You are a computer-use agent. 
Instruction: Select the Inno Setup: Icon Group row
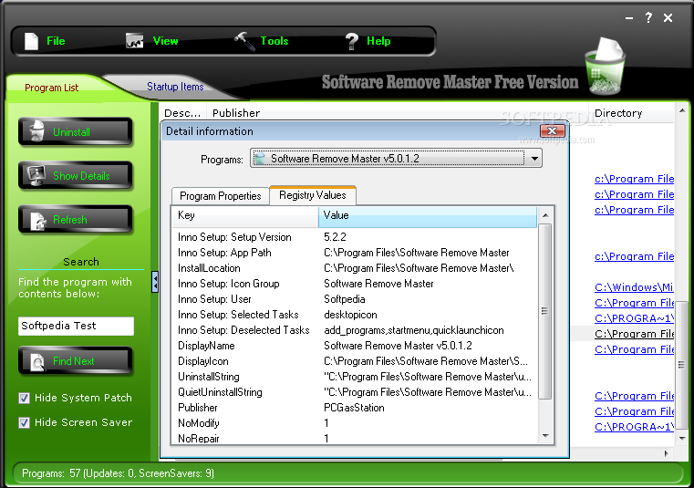(x=356, y=284)
